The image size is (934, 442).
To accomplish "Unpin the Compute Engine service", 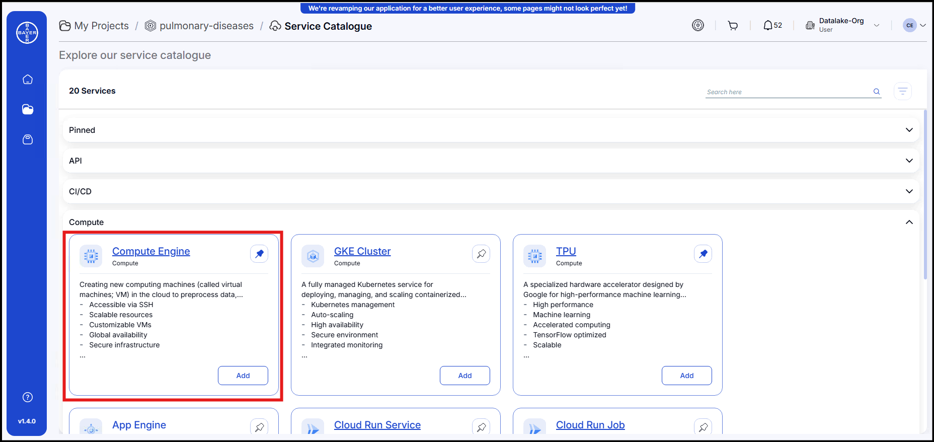I will [259, 254].
